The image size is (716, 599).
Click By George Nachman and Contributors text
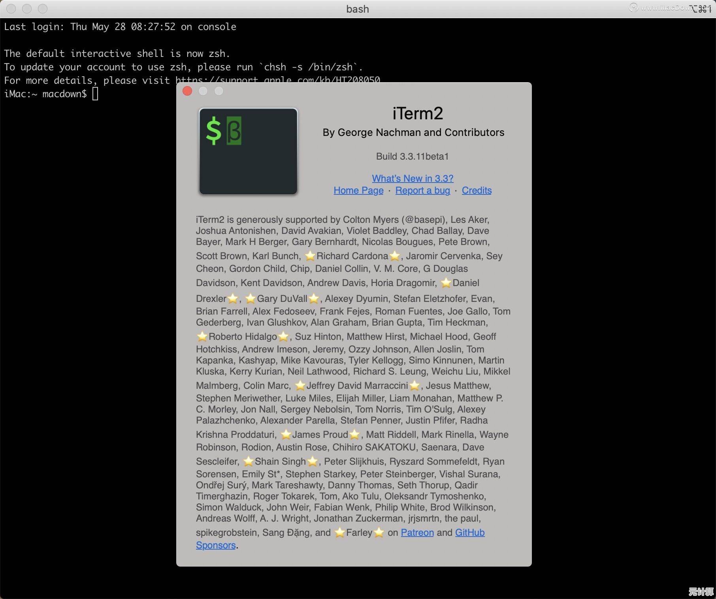coord(413,132)
